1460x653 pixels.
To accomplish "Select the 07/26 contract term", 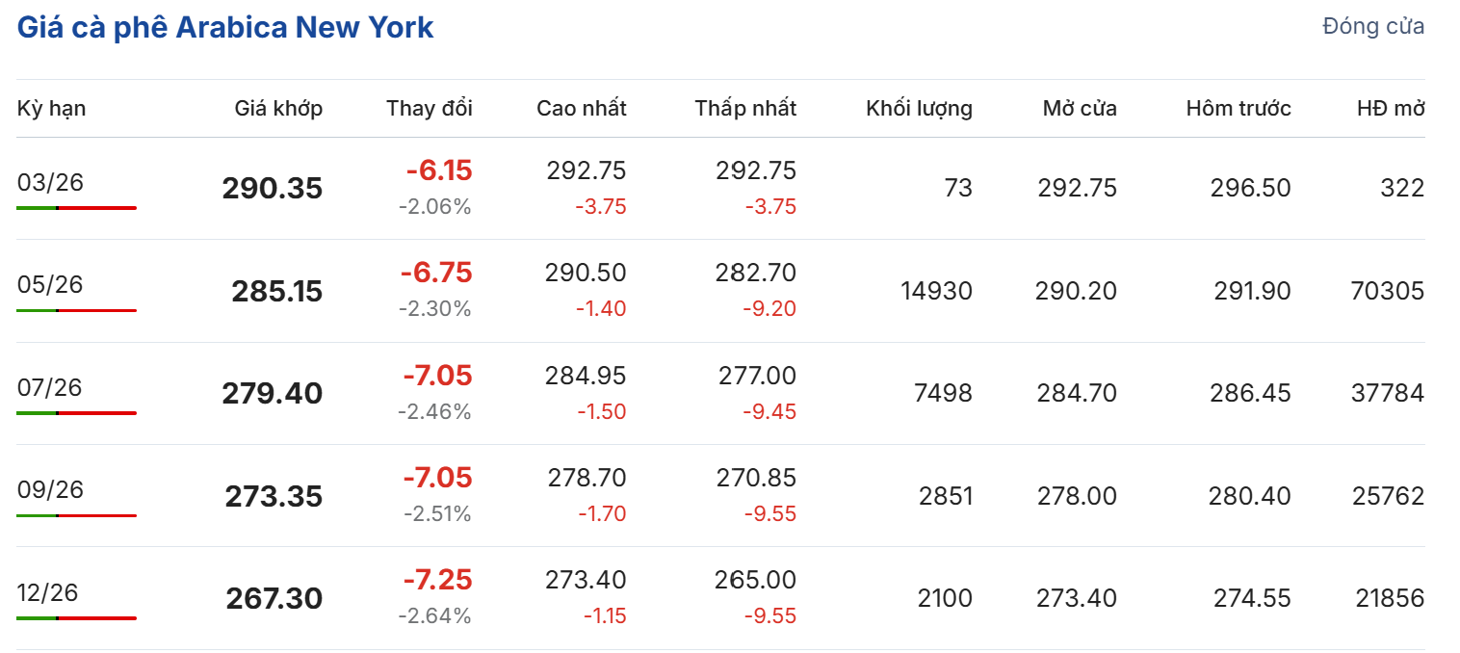I will 50,387.
